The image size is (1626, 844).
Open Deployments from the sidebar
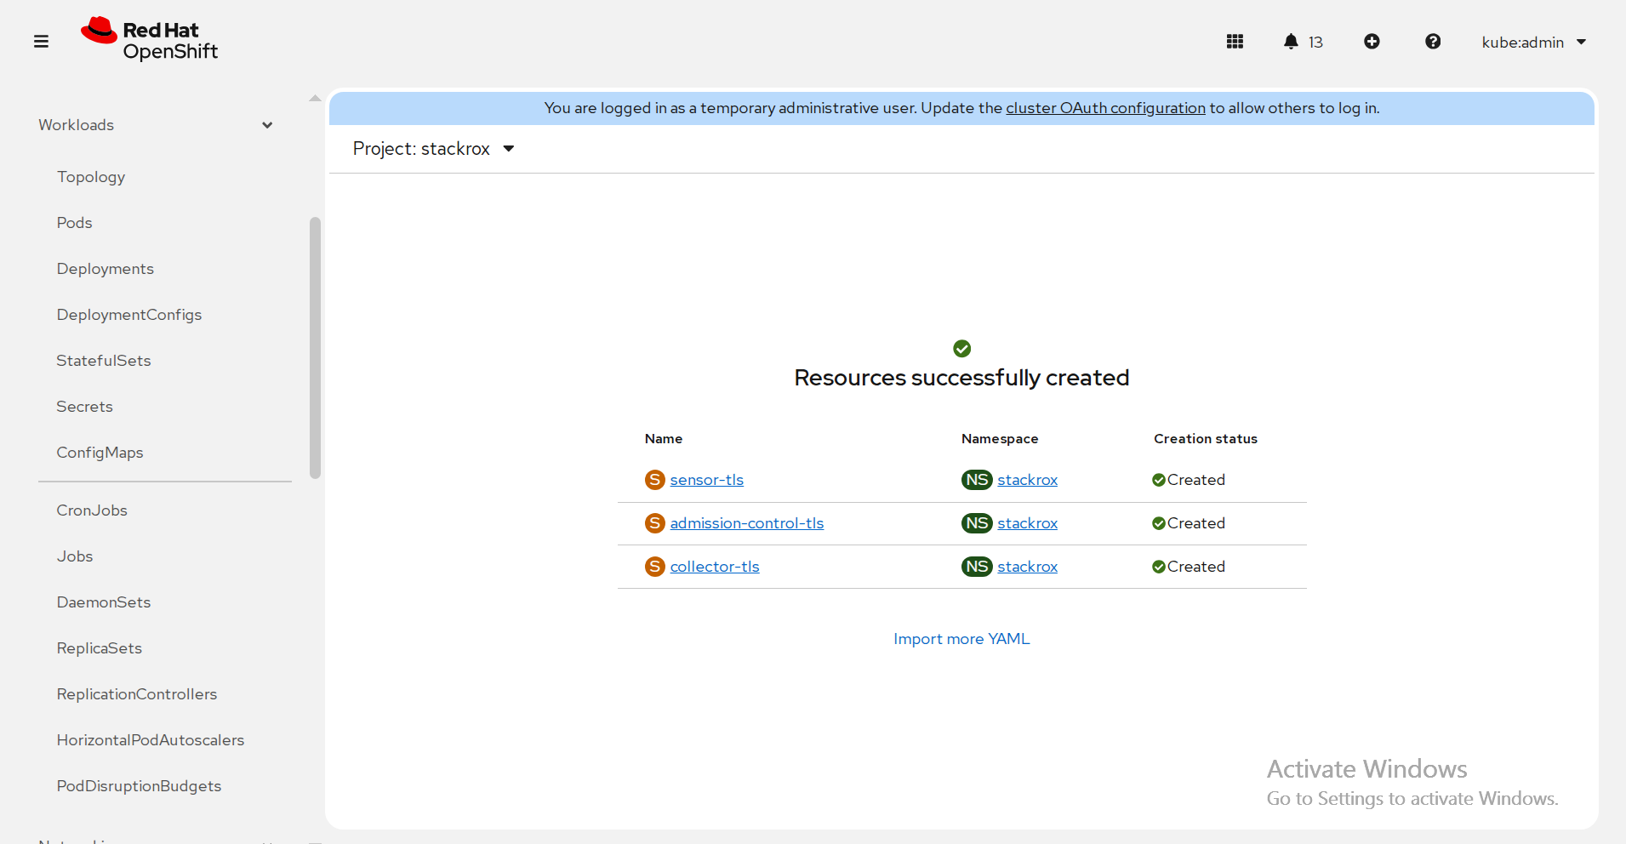[106, 269]
